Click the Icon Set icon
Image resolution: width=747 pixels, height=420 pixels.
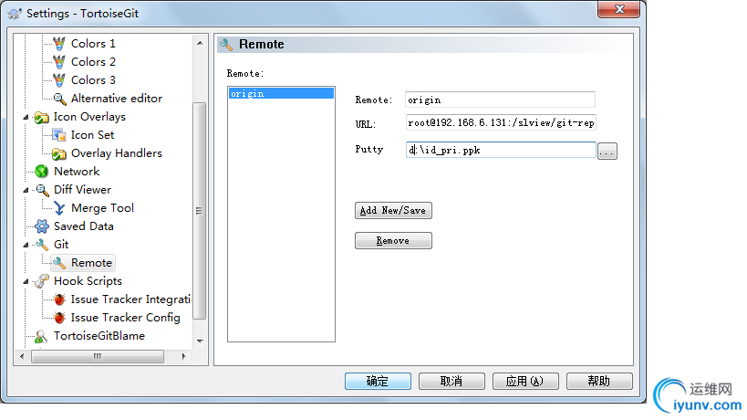59,135
